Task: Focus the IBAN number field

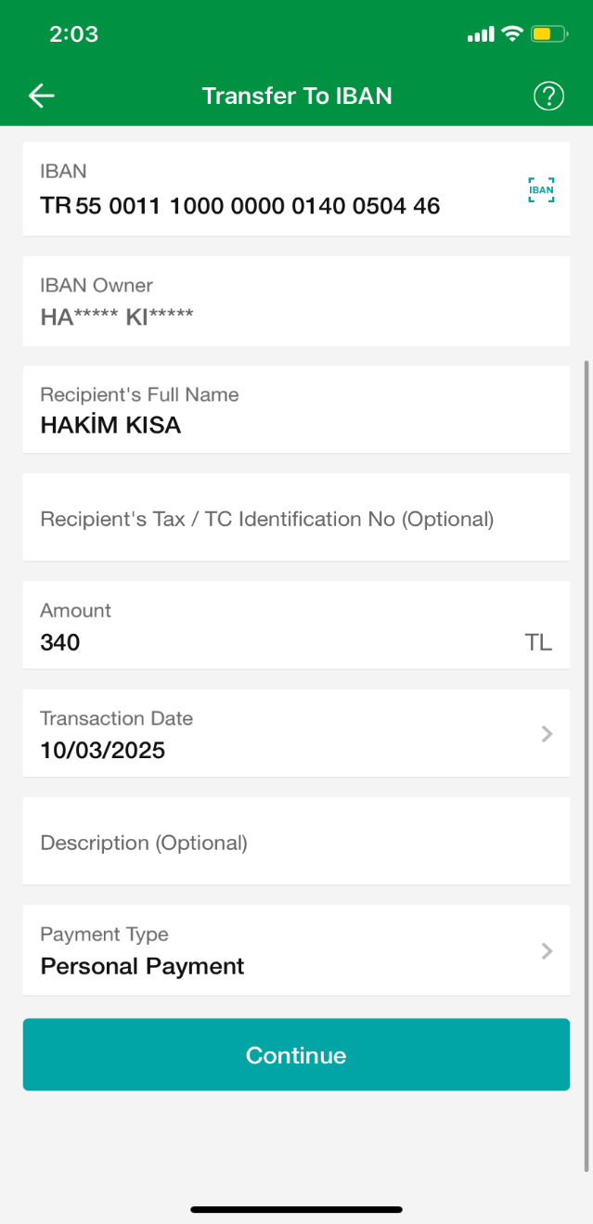Action: point(240,205)
